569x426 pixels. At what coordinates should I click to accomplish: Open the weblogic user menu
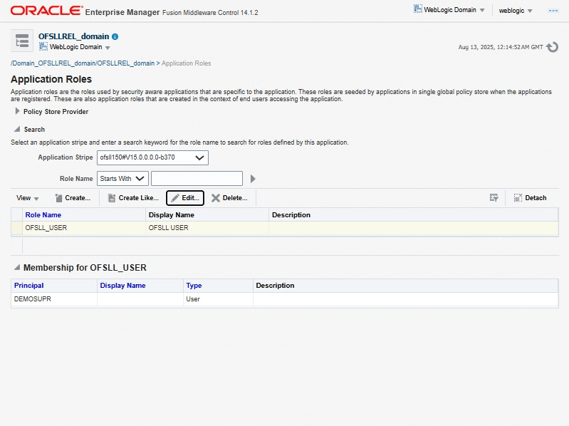(x=516, y=11)
